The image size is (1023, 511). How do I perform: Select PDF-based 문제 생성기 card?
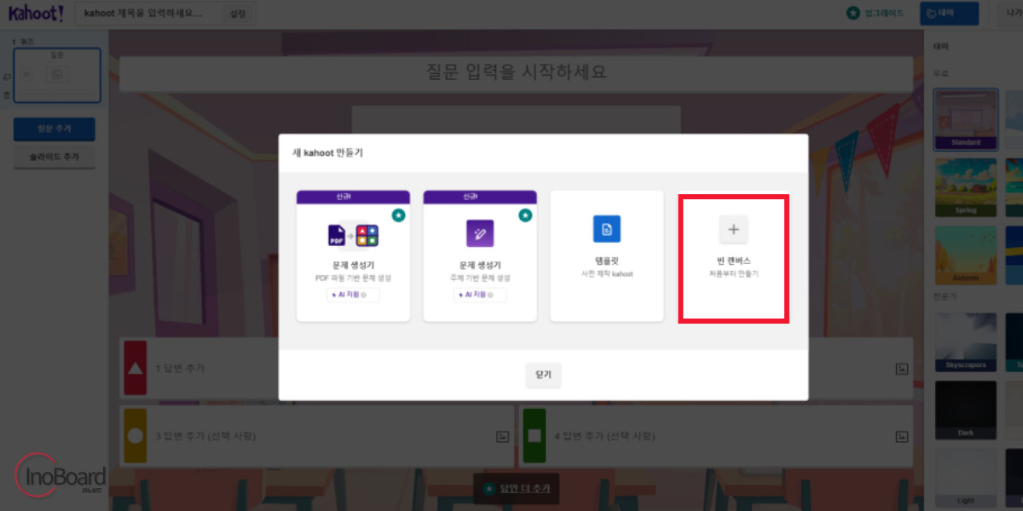353,255
